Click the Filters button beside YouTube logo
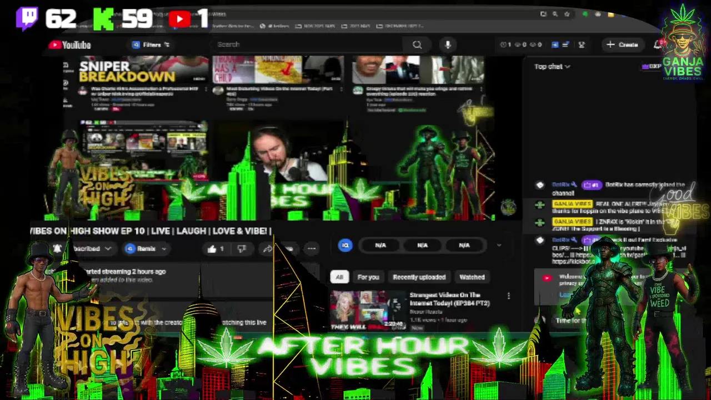 click(x=151, y=45)
